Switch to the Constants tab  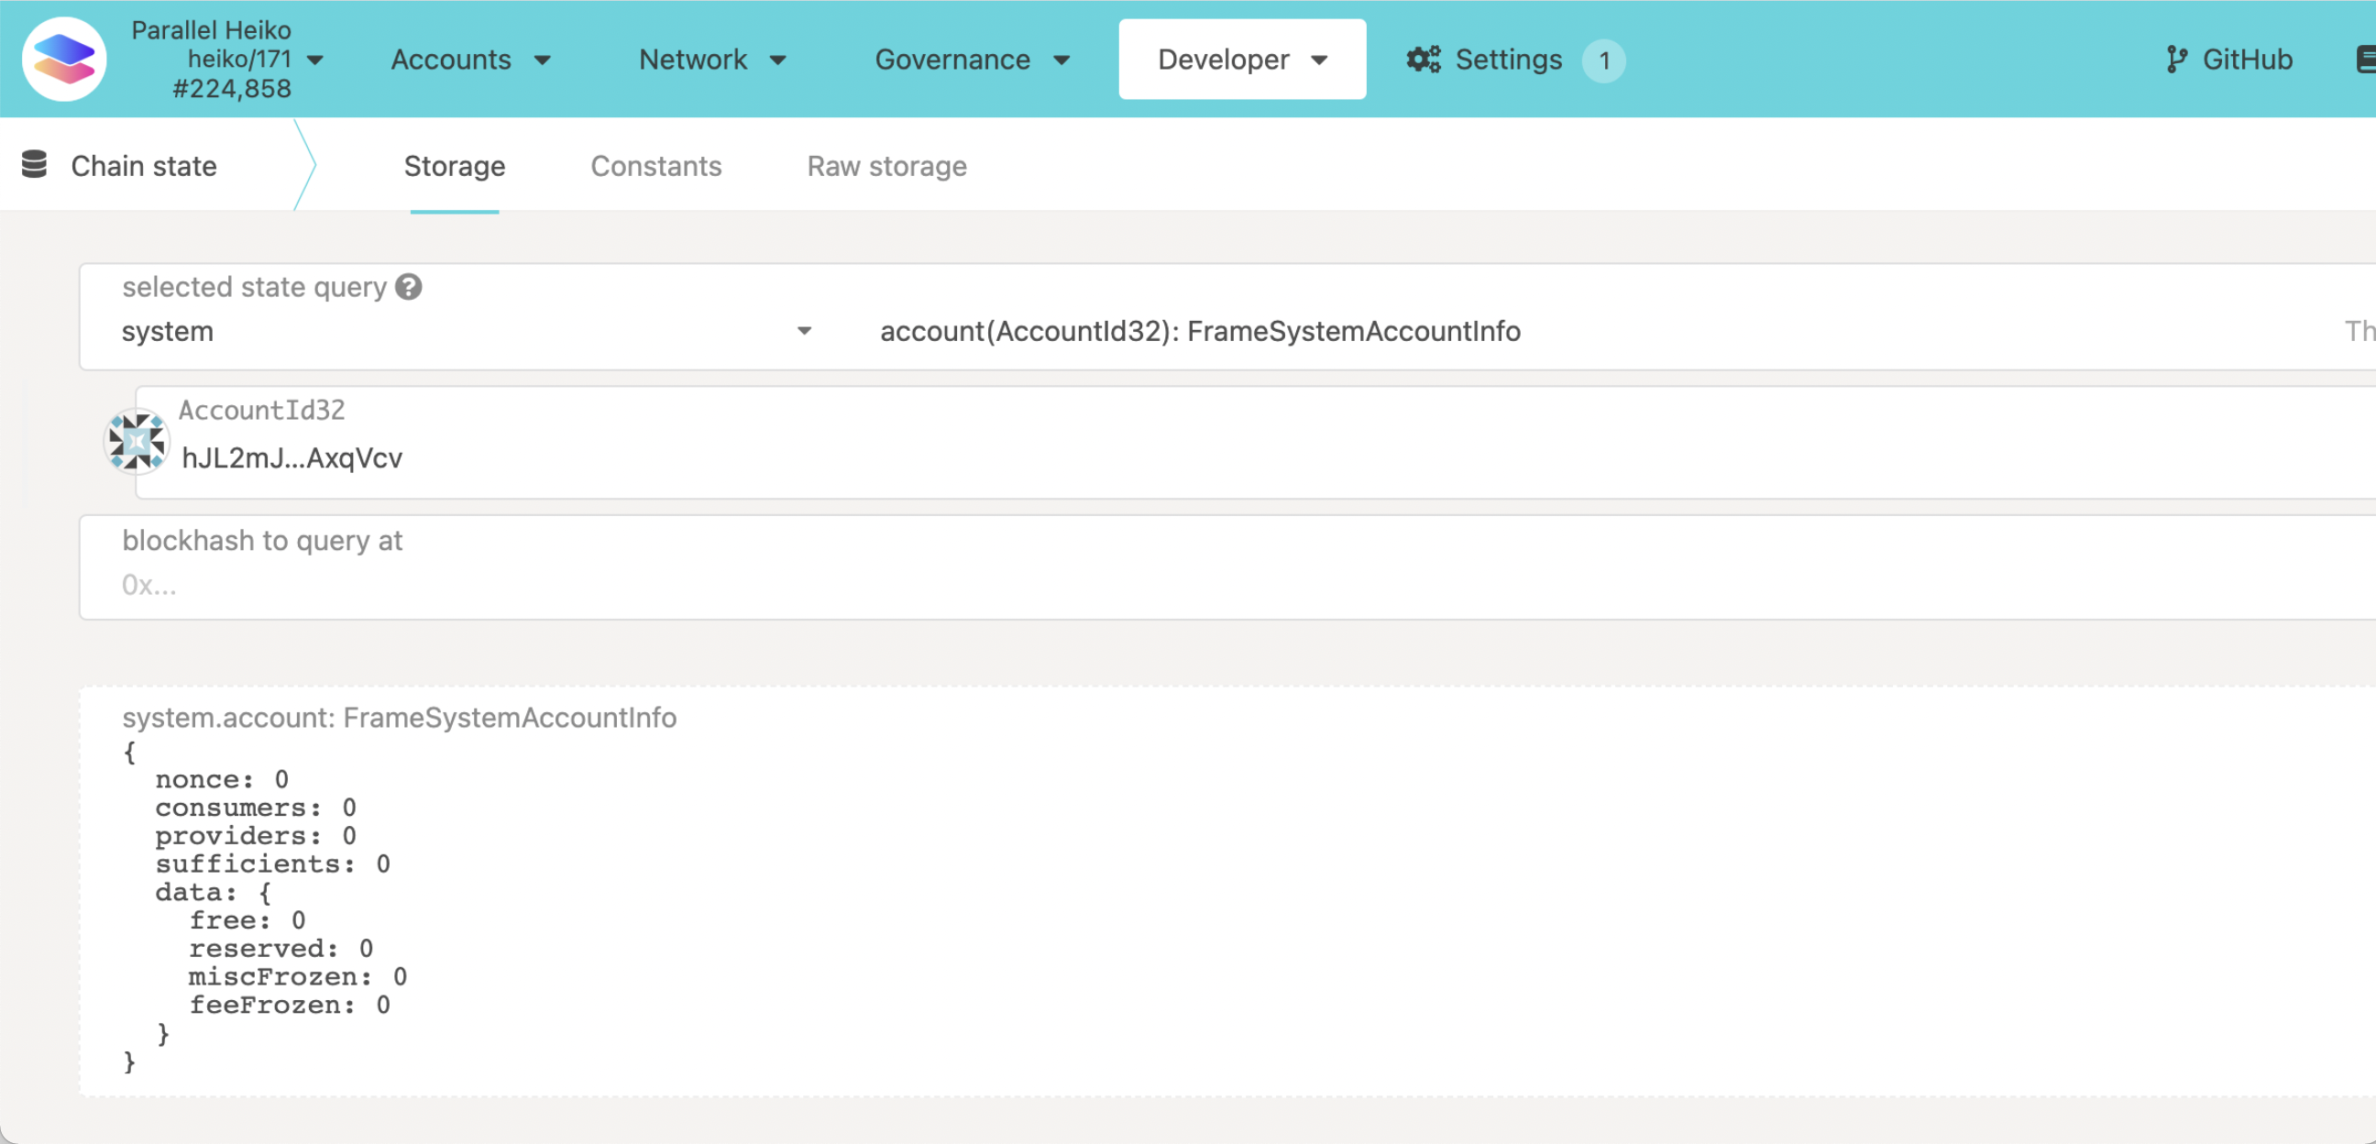coord(655,166)
